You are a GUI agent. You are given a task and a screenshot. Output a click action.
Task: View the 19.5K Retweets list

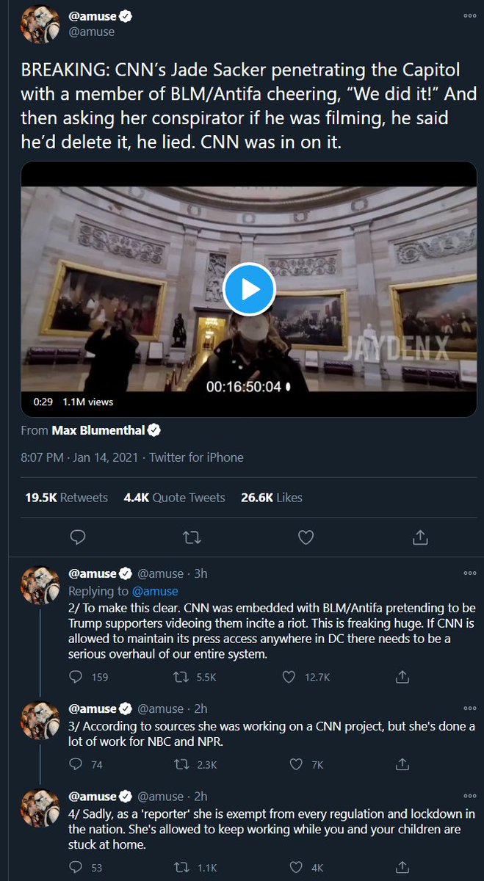click(66, 497)
